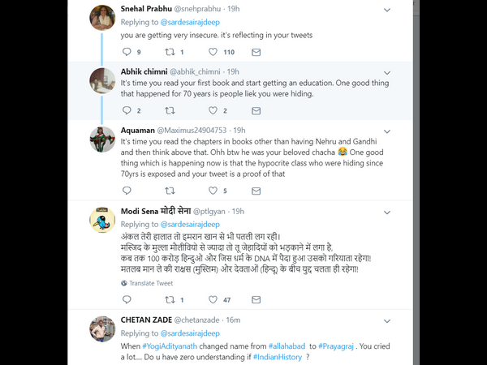The height and width of the screenshot is (365, 487).
Task: Retweet Modi Sena's tweet
Action: coord(170,299)
